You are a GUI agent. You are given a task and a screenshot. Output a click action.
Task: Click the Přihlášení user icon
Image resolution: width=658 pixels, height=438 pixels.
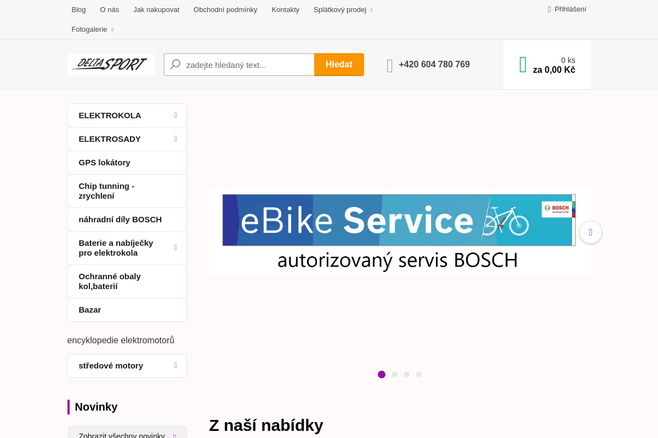[x=549, y=9]
